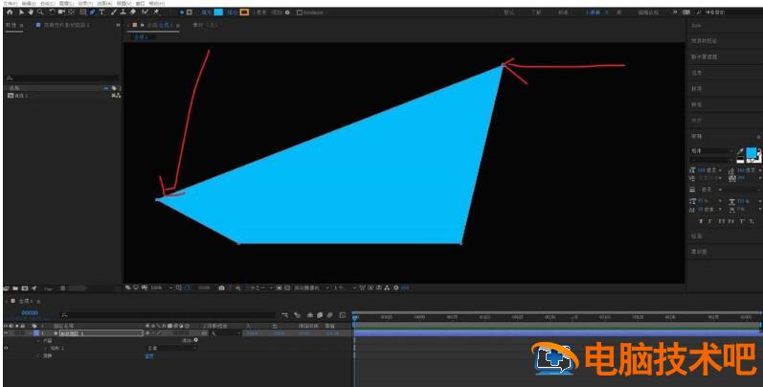
Task: Open the font family dropdown
Action: 711,151
